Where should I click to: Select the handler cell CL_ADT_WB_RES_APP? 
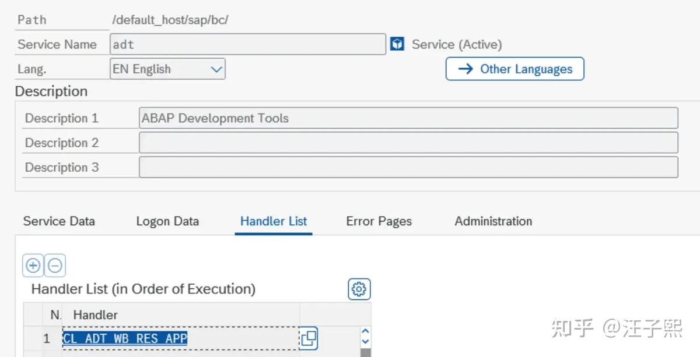(125, 338)
